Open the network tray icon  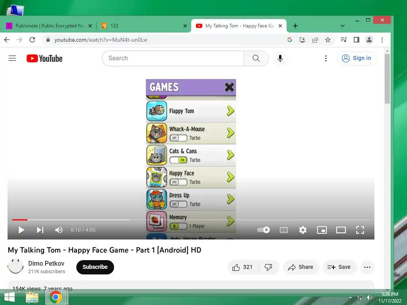tap(360, 297)
